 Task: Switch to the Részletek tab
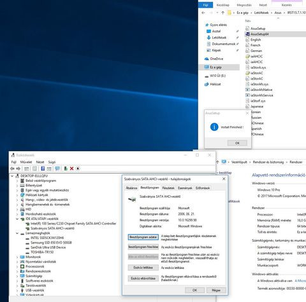(168, 188)
